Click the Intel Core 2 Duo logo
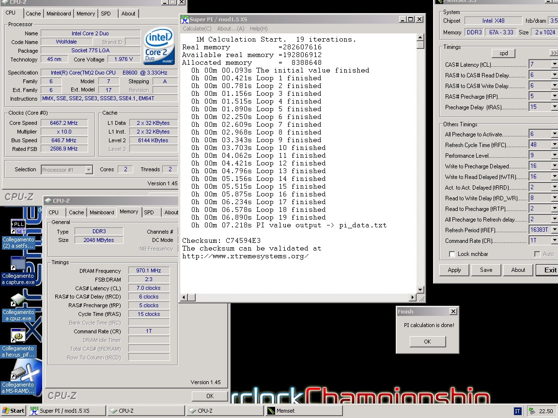The image size is (558, 418). (159, 46)
